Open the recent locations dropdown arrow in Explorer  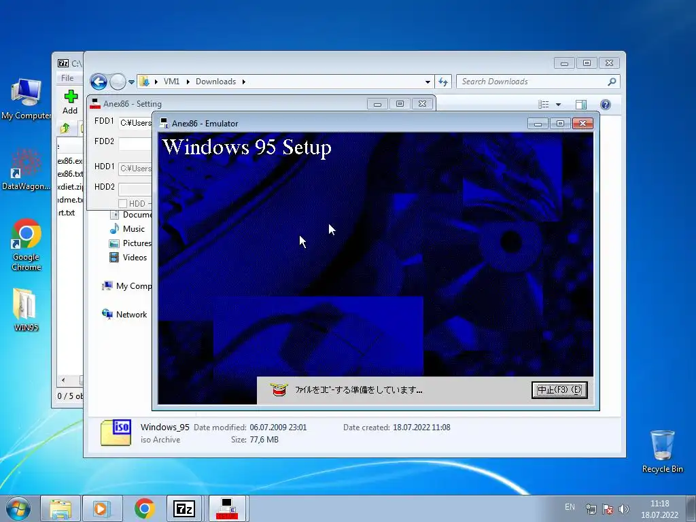[x=131, y=82]
